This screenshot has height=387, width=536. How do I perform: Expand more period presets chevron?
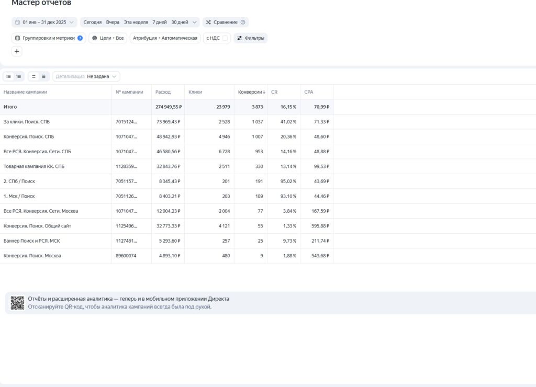(x=195, y=22)
